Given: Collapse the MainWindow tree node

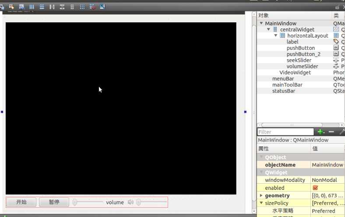Looking at the screenshot, I should (261, 23).
